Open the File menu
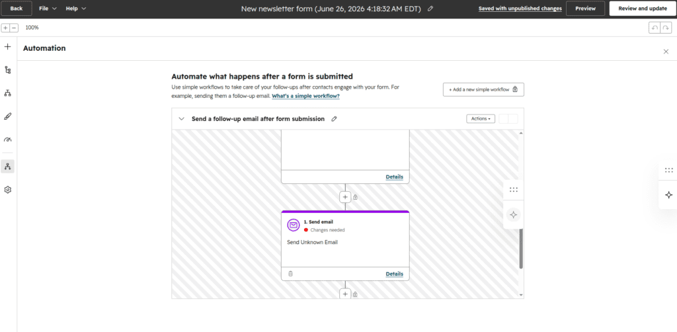This screenshot has height=332, width=677. (48, 8)
